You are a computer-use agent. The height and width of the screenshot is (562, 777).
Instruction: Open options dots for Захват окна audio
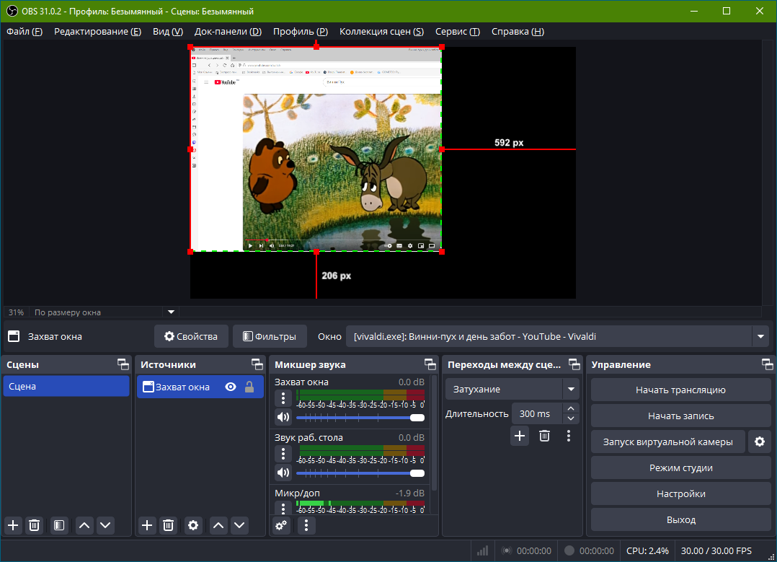tap(283, 398)
